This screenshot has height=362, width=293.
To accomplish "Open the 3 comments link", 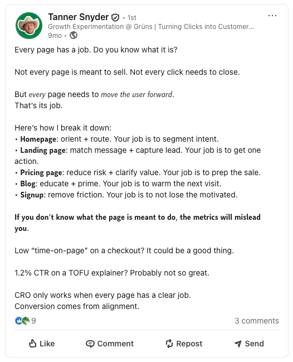I will pyautogui.click(x=257, y=321).
